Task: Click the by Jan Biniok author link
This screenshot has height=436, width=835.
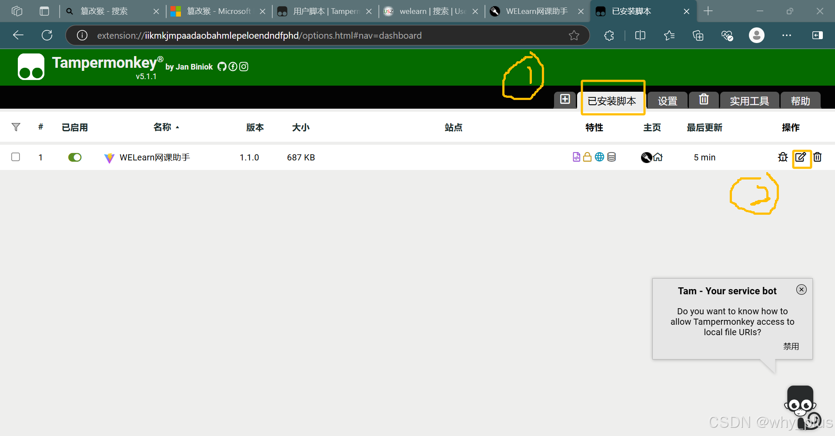Action: coord(189,67)
